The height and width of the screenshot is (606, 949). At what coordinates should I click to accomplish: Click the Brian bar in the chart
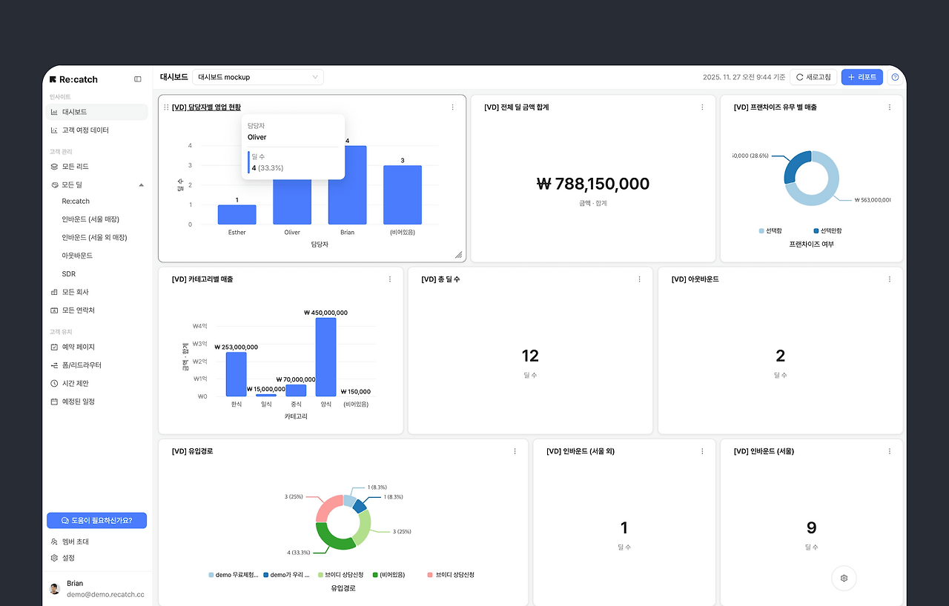pos(348,185)
